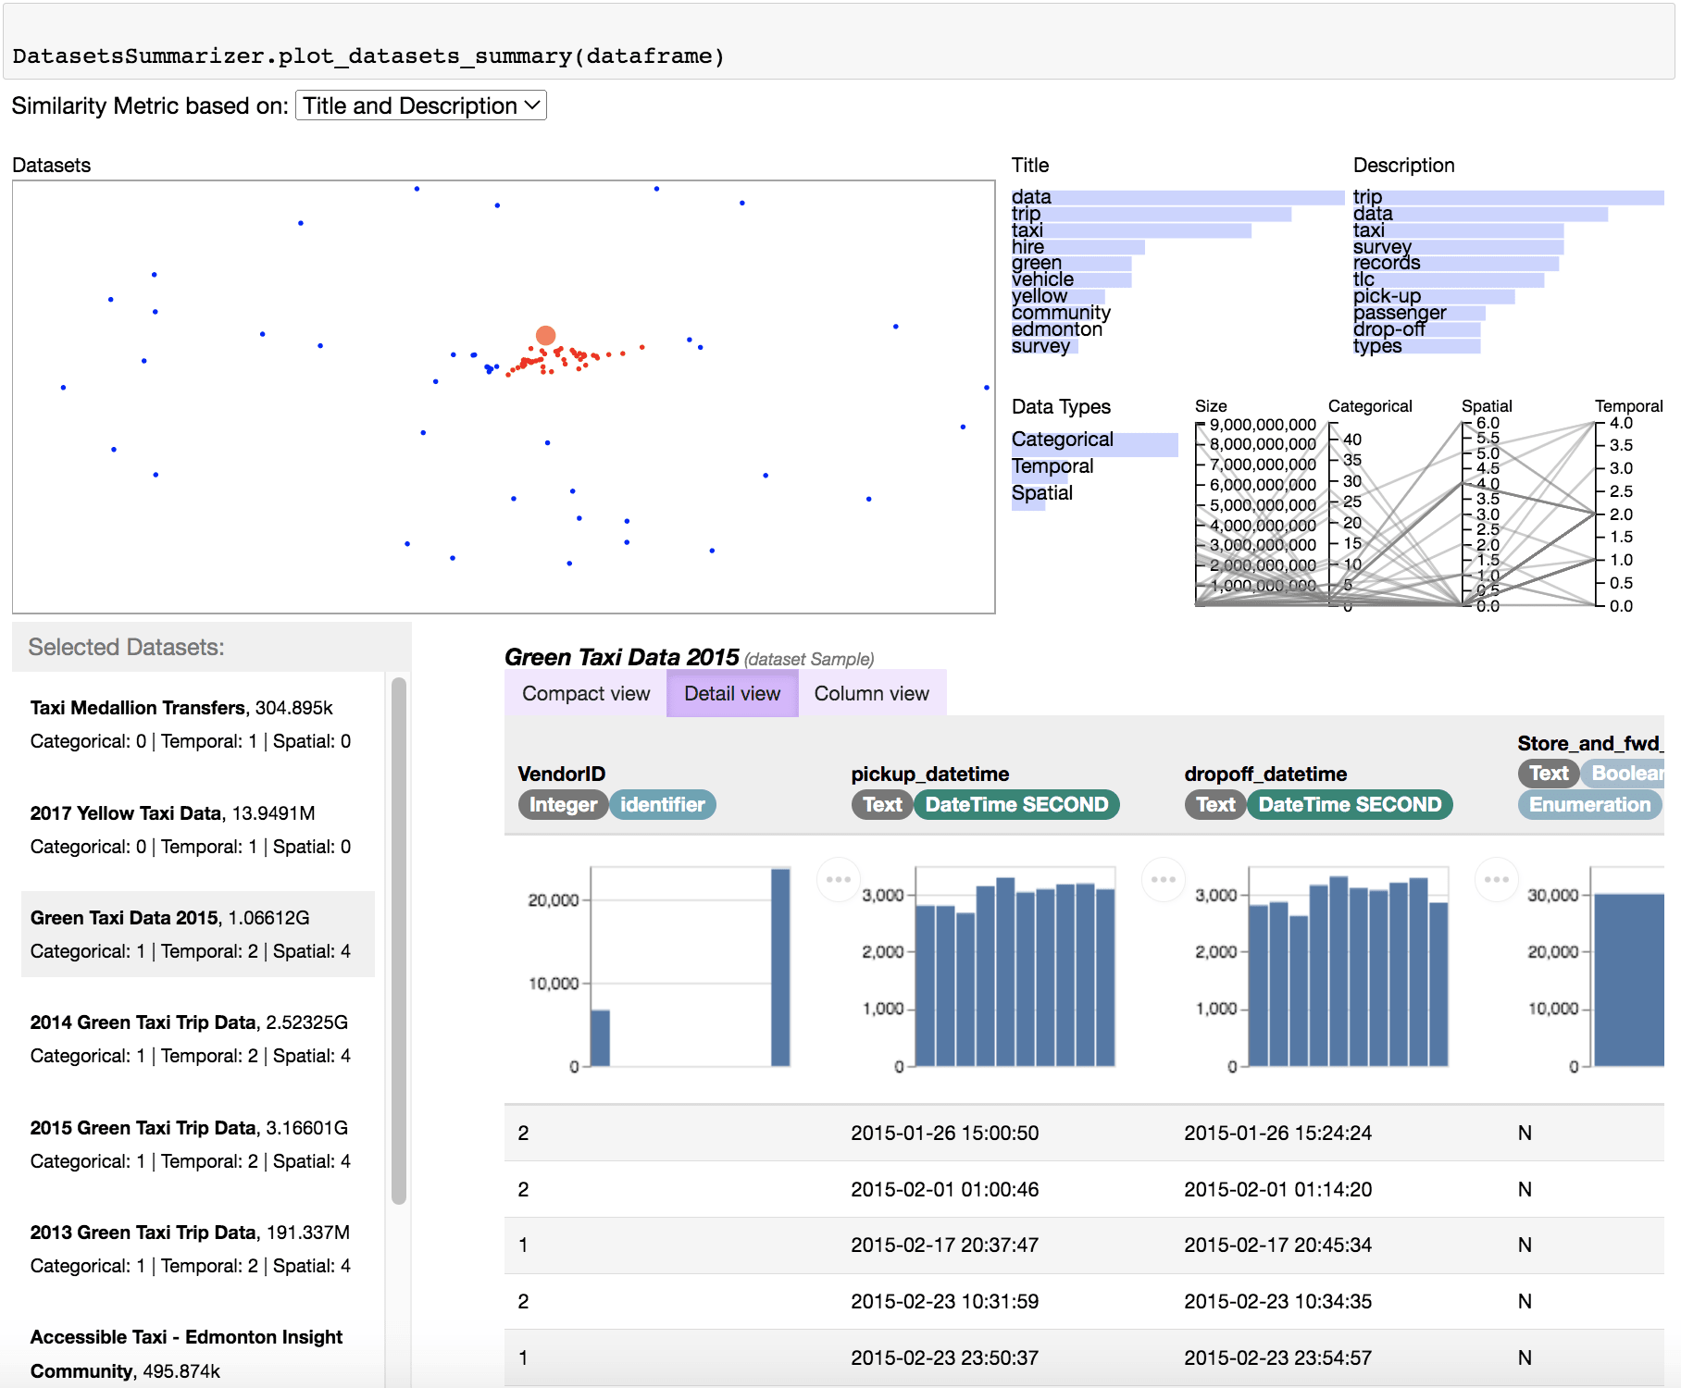Click the Selected Datasets list scrollbar
Screen dimensions: 1681x1388
tap(399, 940)
